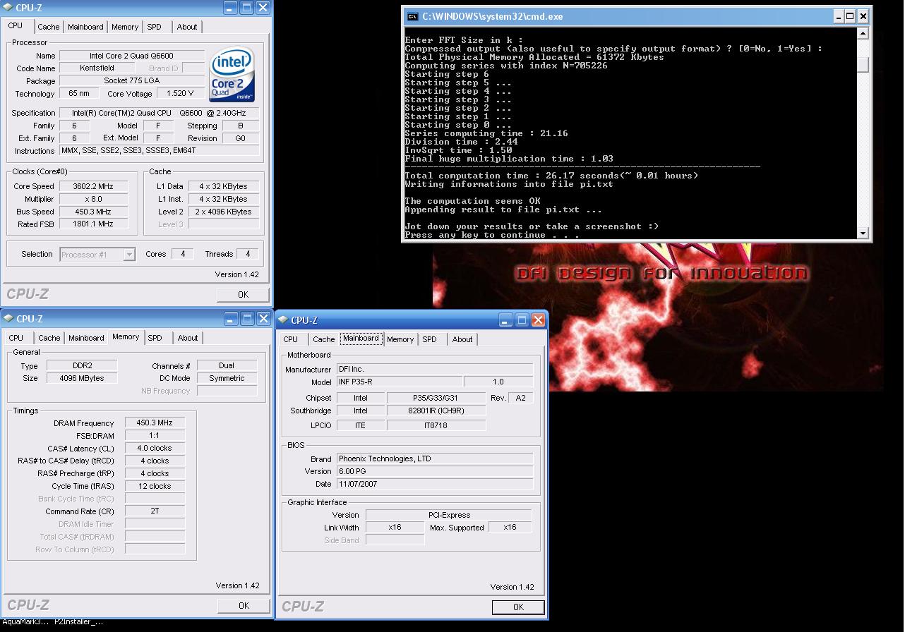
Task: Click Total computation time line in cmd
Action: click(x=551, y=176)
